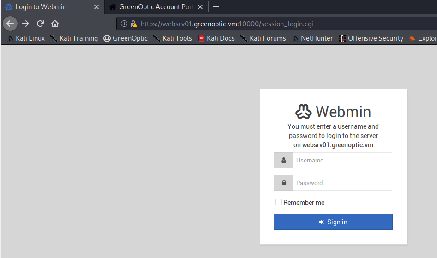Reload the Webmin login page
This screenshot has height=258, width=437.
(x=40, y=24)
